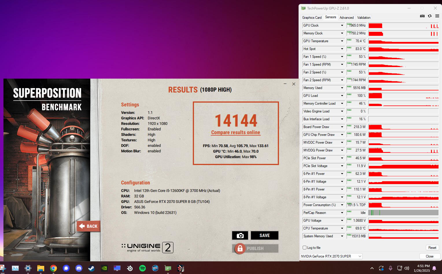Click the Board Power Draw 218.3 W value
The height and width of the screenshot is (274, 442).
(x=356, y=127)
